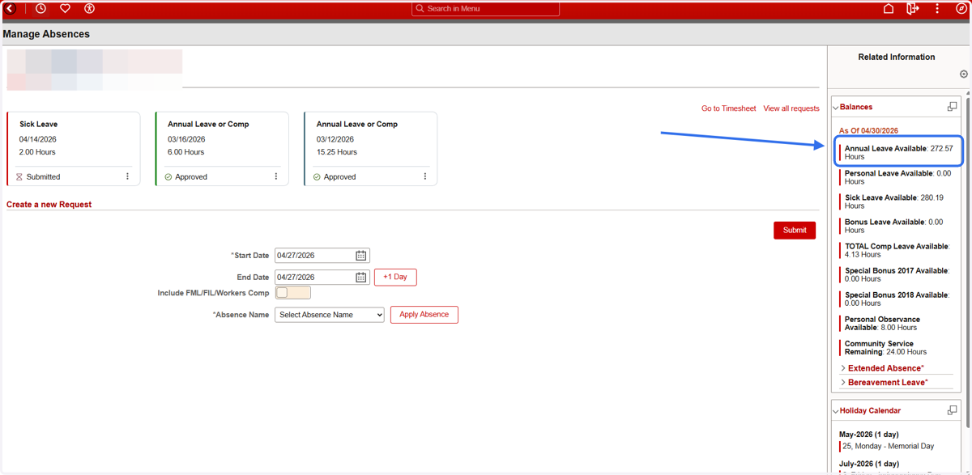The image size is (972, 475).
Task: Pop out the Holiday Calendar panel icon
Action: click(953, 410)
